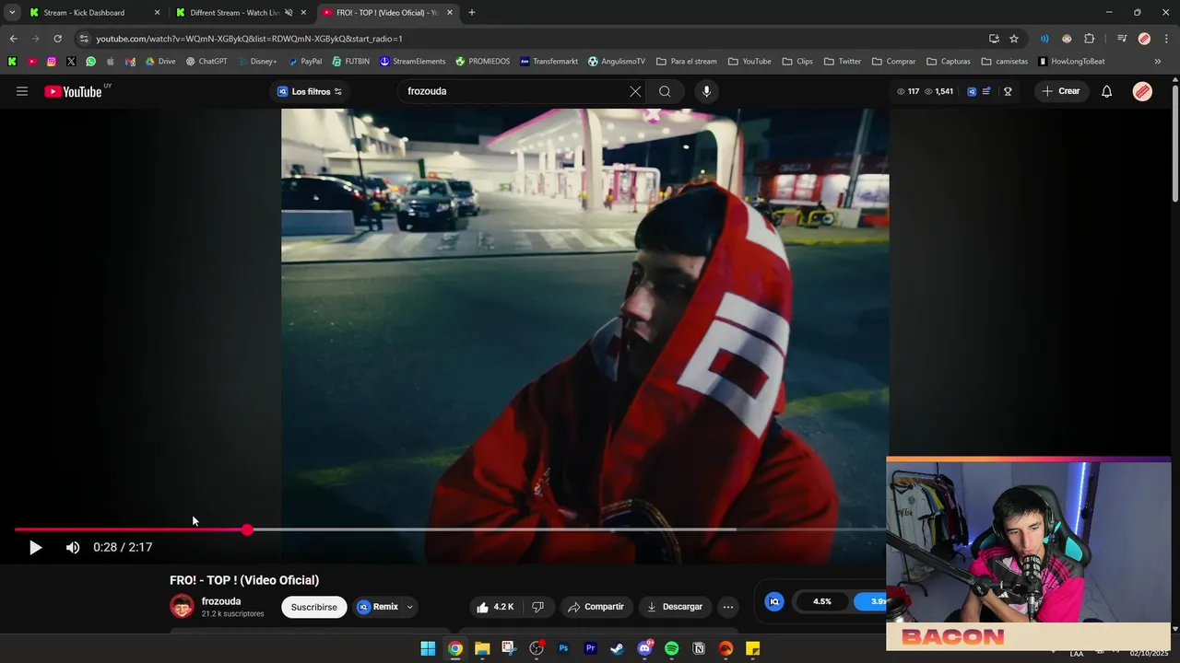Subscribe to frozouda with Suscribirse
The width and height of the screenshot is (1180, 663).
[314, 607]
